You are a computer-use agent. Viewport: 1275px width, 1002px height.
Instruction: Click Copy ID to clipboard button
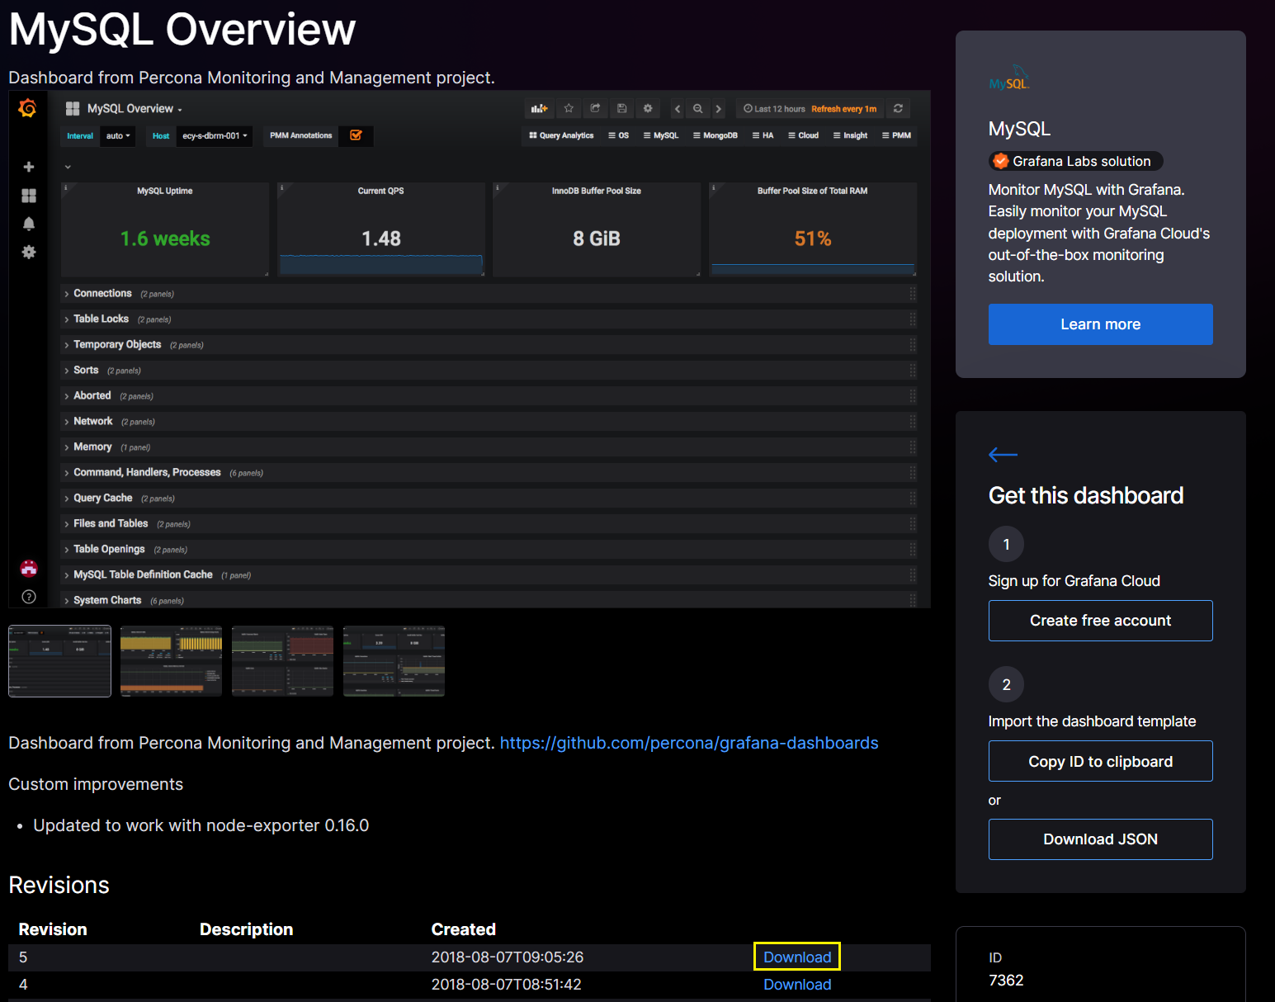pos(1101,761)
